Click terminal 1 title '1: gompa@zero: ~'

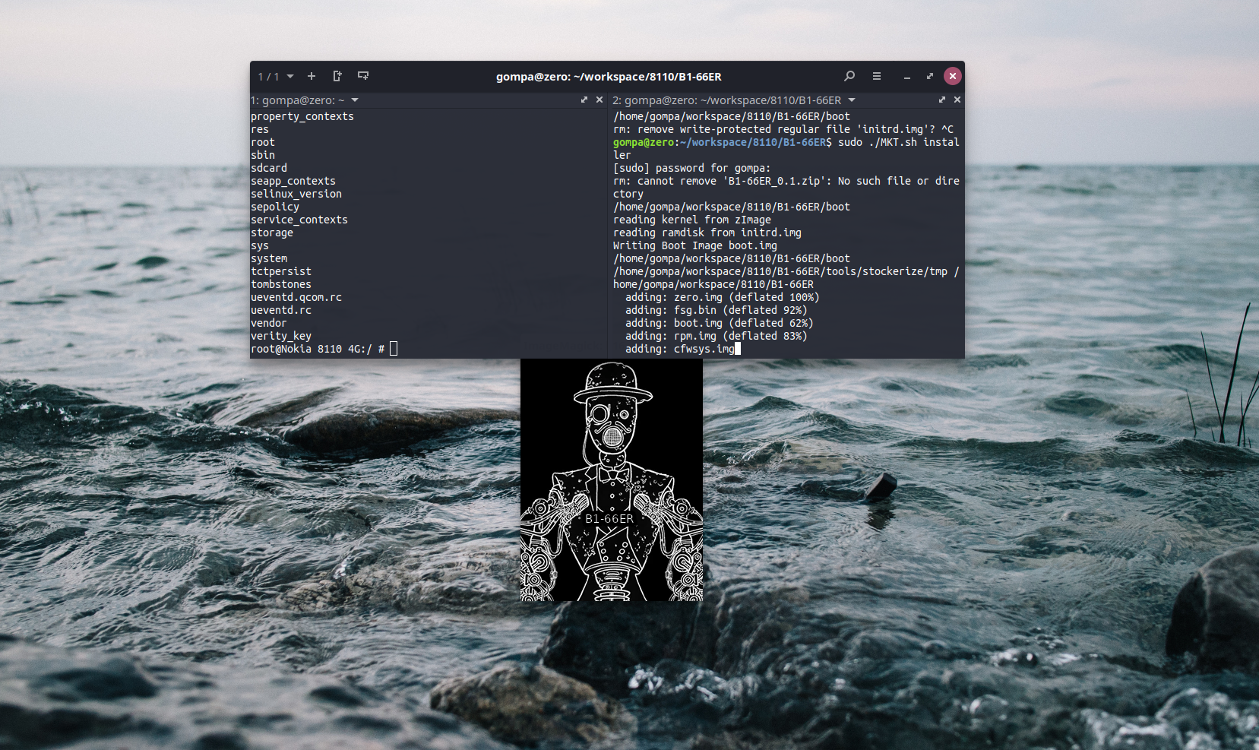(x=297, y=100)
